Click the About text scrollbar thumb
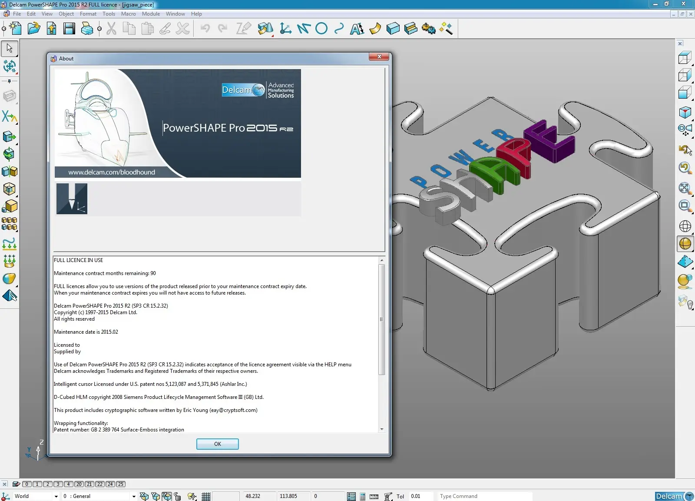 (382, 319)
